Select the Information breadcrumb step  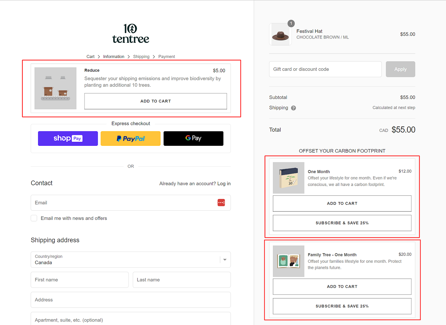coord(114,57)
